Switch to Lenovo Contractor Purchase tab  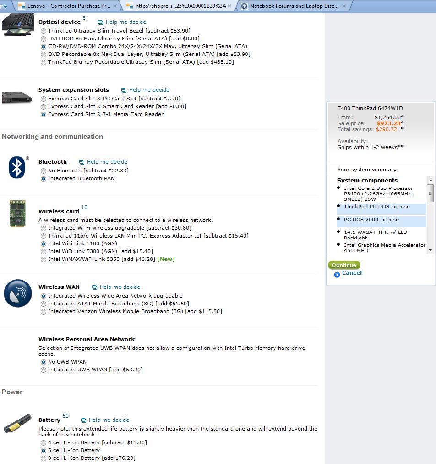(68, 6)
